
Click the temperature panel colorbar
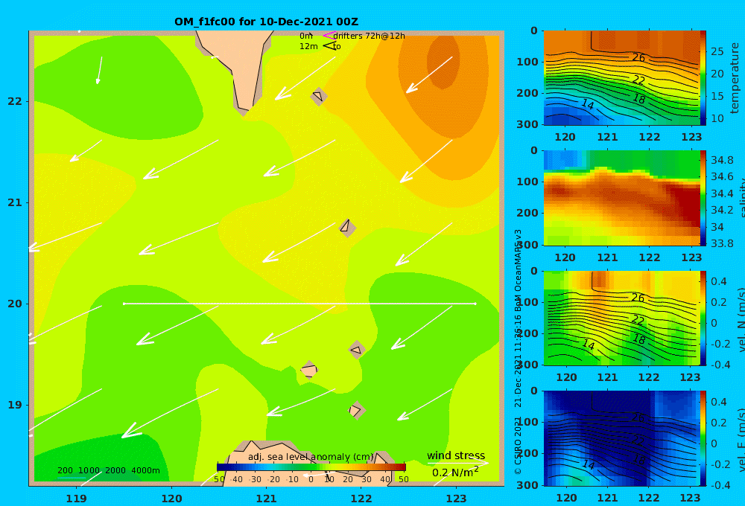tap(703, 78)
